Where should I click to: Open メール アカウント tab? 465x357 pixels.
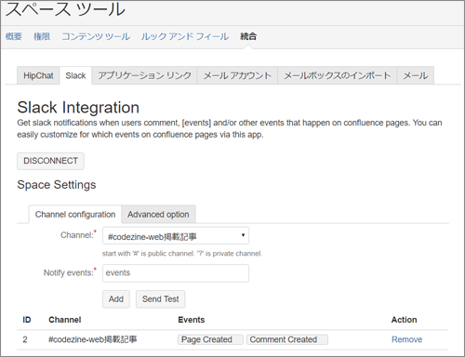pos(237,75)
